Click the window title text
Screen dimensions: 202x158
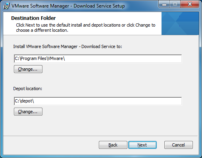pos(68,6)
